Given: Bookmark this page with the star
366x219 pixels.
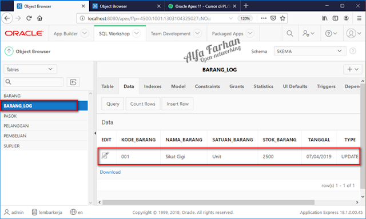Looking at the screenshot, I should pos(283,18).
